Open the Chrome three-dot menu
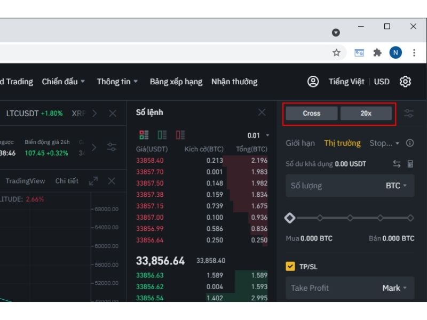427x320 pixels. tap(414, 52)
